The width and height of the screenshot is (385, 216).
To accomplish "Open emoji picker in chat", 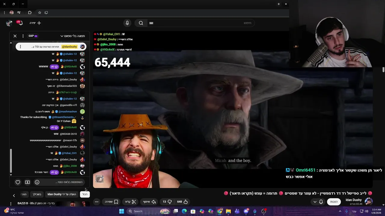I will point(37,182).
